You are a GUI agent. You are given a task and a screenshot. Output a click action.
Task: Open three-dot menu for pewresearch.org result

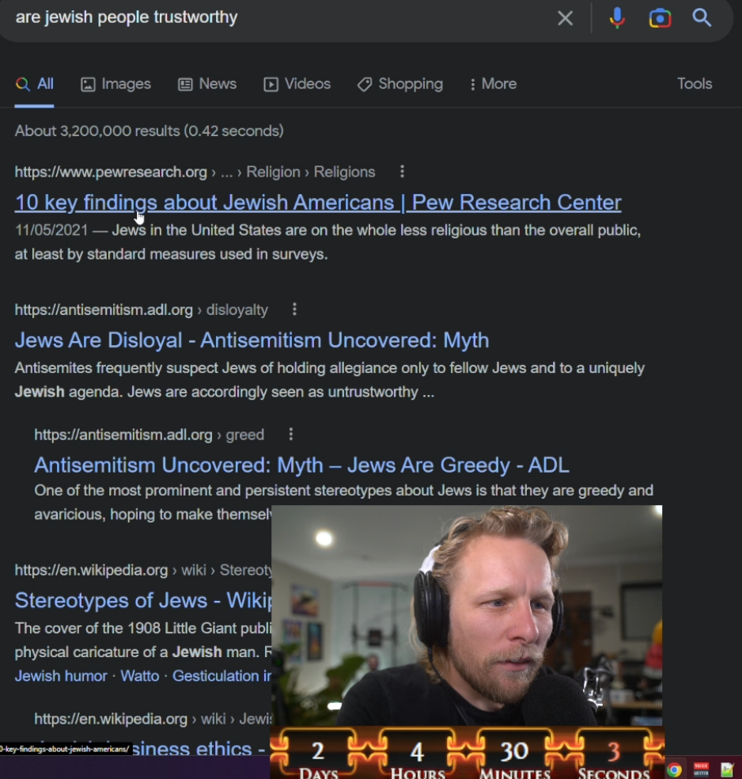pos(402,172)
